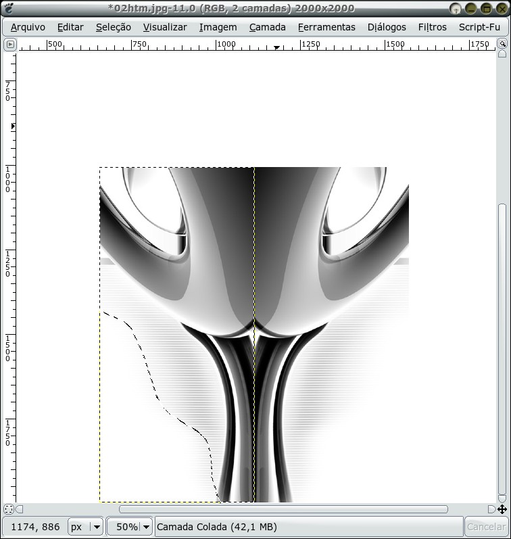Maximize the GIMP image window
Image resolution: width=511 pixels, height=539 pixels.
point(486,9)
